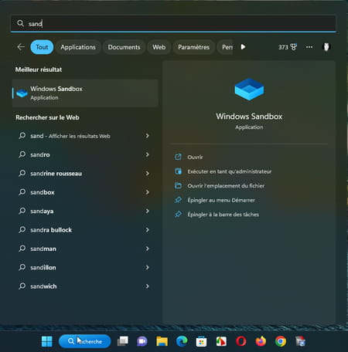
Task: Select the 'sandman' web suggestion
Action: coord(85,249)
